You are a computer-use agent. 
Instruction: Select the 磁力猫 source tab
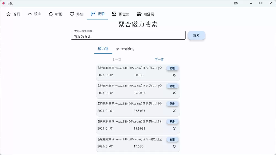[x=103, y=49]
